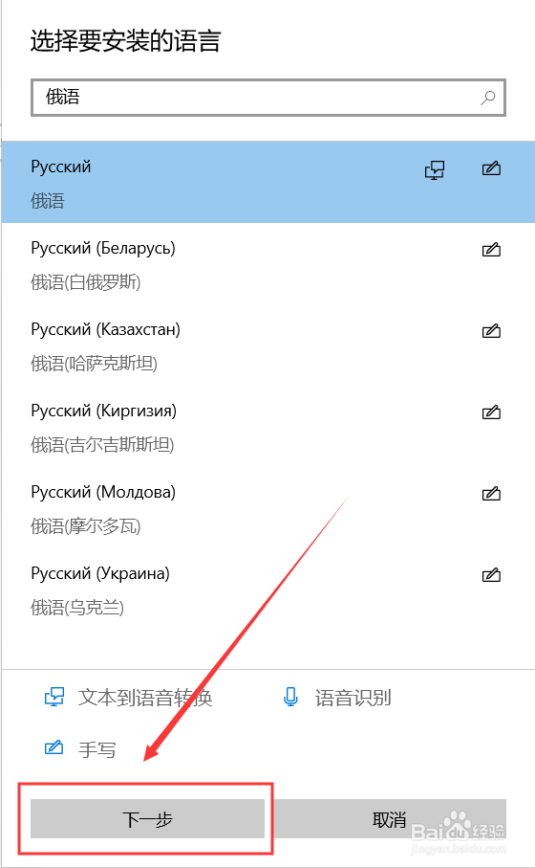Click text-to-speech icon on Русский row
The image size is (535, 868).
435,170
